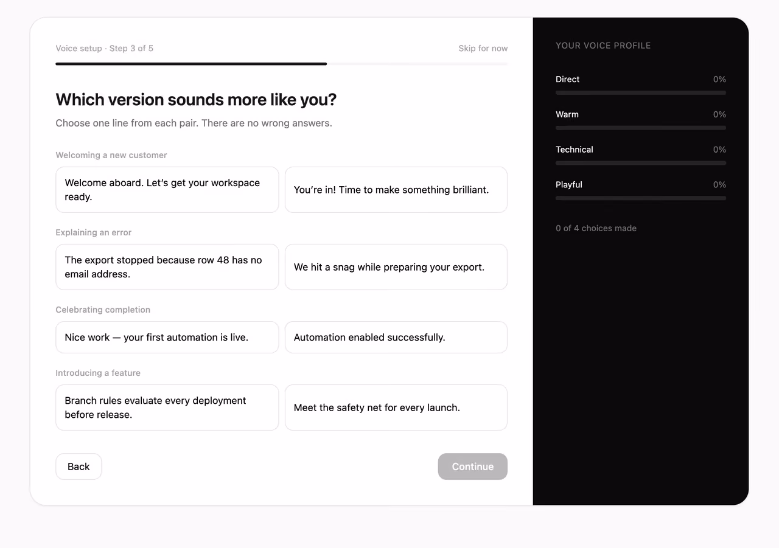
Task: Pick 'Nice work — your first automation is live.'
Action: click(x=167, y=338)
